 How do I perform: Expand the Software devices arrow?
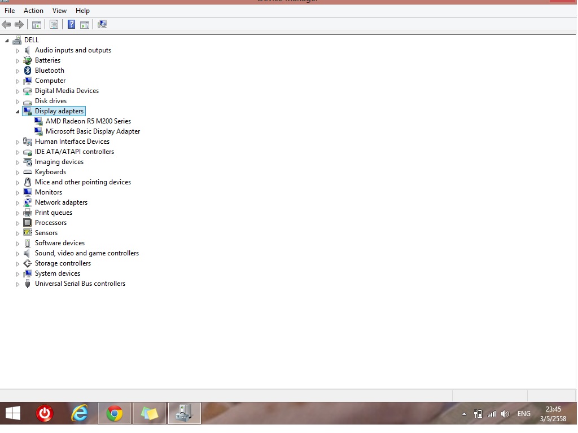point(17,244)
